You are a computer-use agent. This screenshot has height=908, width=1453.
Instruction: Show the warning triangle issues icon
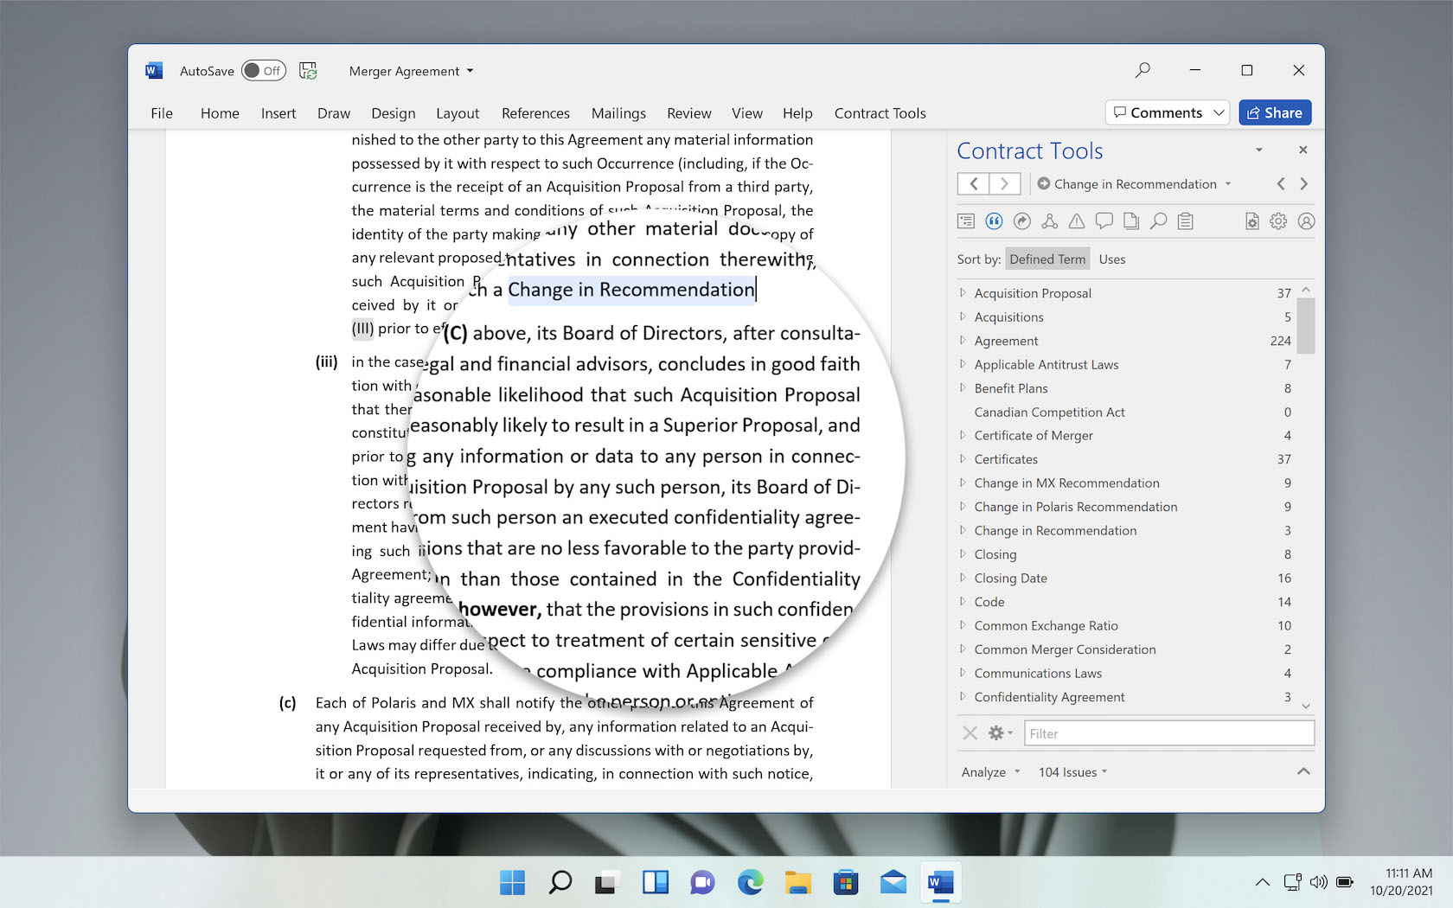coord(1077,221)
